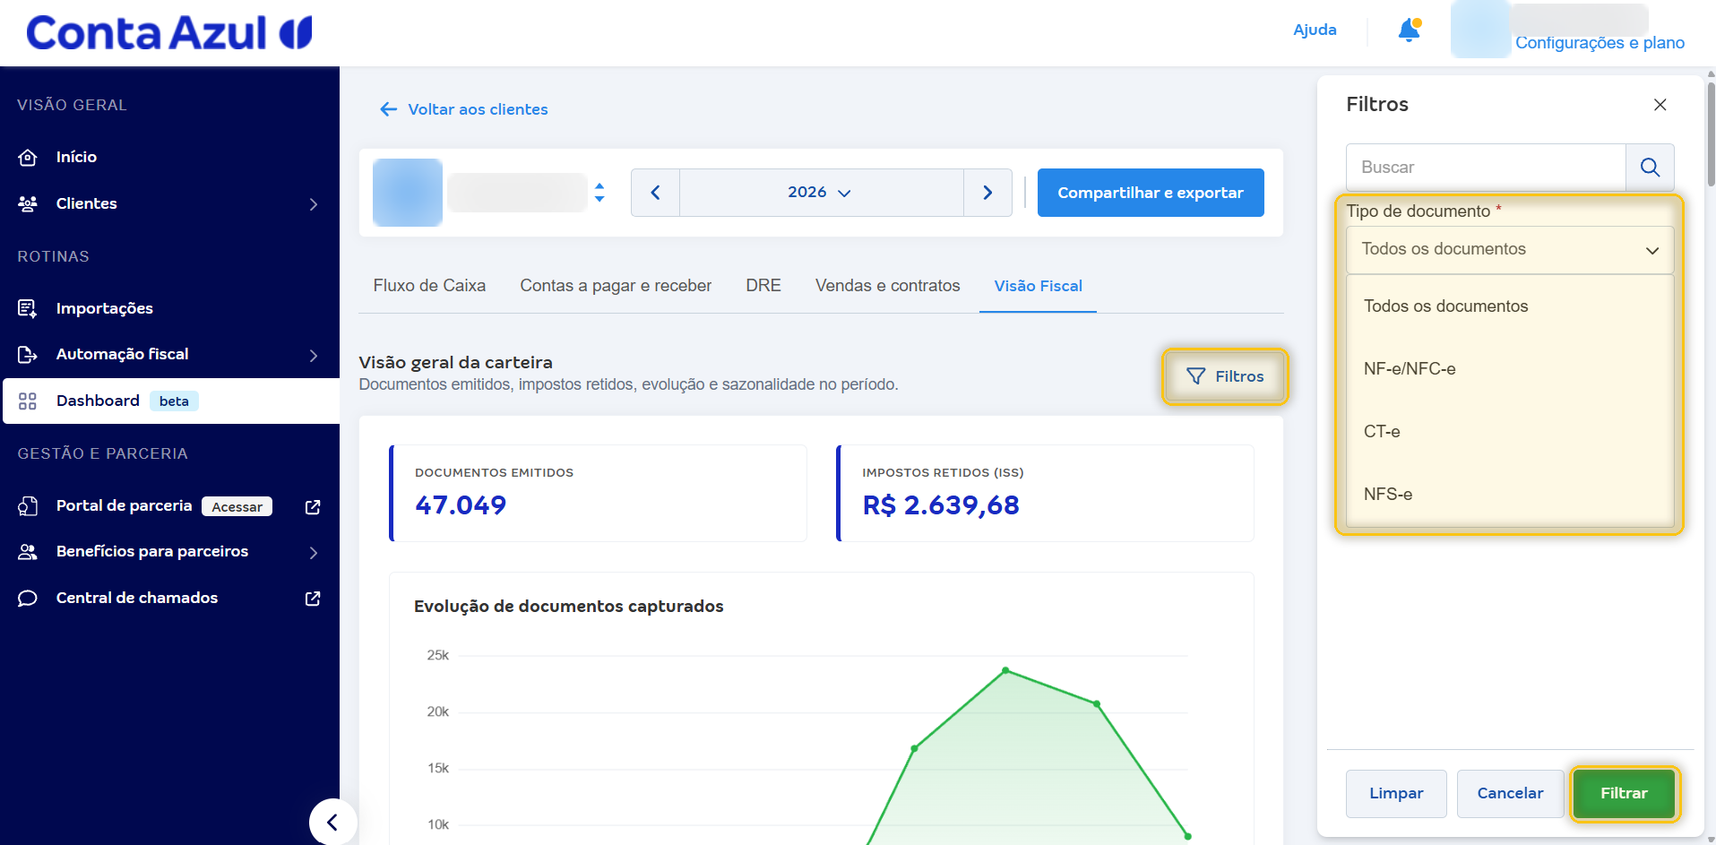Open Portal de parceria external link icon
This screenshot has height=845, width=1716.
coord(313,507)
